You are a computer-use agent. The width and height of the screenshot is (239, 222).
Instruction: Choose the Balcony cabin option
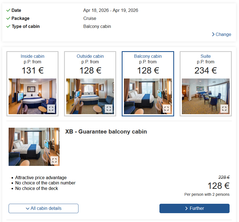click(x=148, y=56)
